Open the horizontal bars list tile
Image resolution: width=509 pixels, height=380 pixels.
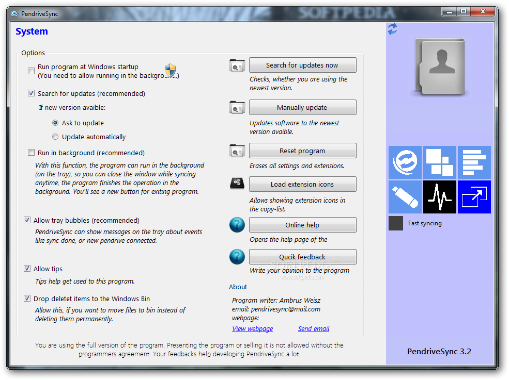pos(474,162)
